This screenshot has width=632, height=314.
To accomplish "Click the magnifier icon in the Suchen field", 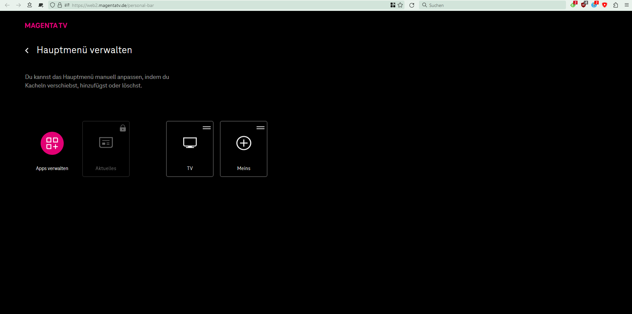I will (425, 5).
